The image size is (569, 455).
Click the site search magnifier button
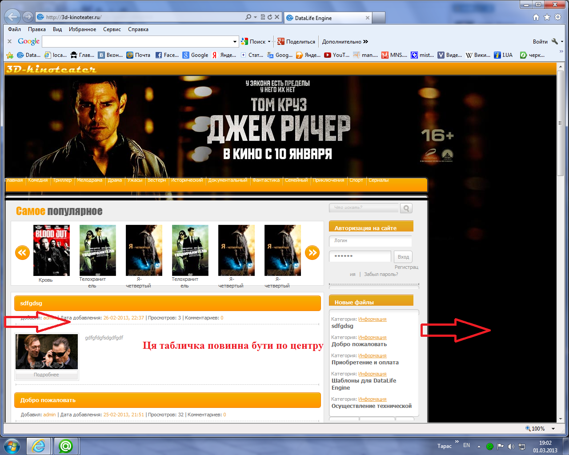(x=406, y=208)
